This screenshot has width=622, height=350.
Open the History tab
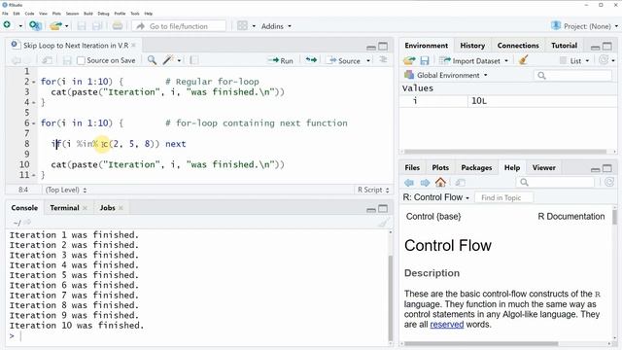[472, 46]
